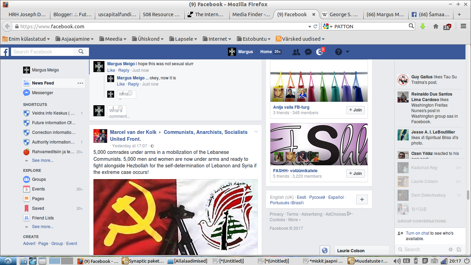Open Ühiskond bookmarks folder

coord(148,39)
